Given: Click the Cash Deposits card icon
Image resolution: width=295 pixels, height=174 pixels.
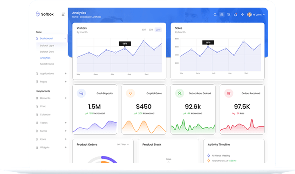Looking at the screenshot, I should click(81, 93).
